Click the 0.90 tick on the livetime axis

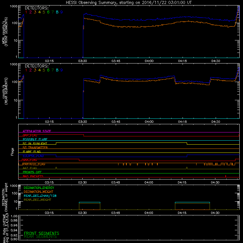pos(14,239)
